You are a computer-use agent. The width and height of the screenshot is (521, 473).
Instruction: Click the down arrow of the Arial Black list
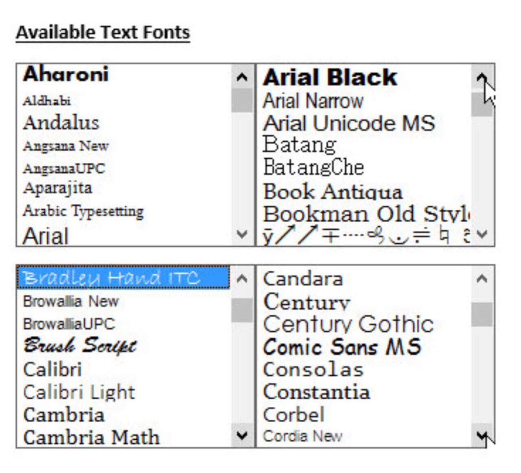point(482,234)
